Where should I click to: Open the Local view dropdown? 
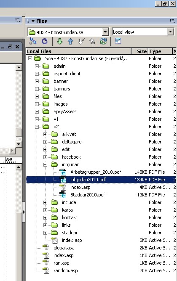tap(170, 32)
